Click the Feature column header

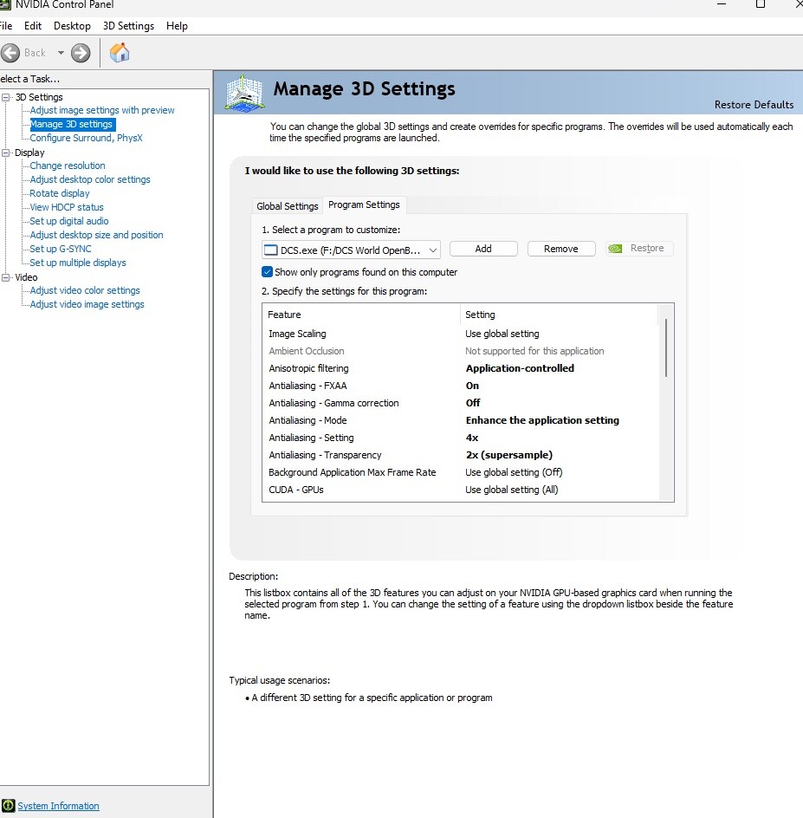361,315
